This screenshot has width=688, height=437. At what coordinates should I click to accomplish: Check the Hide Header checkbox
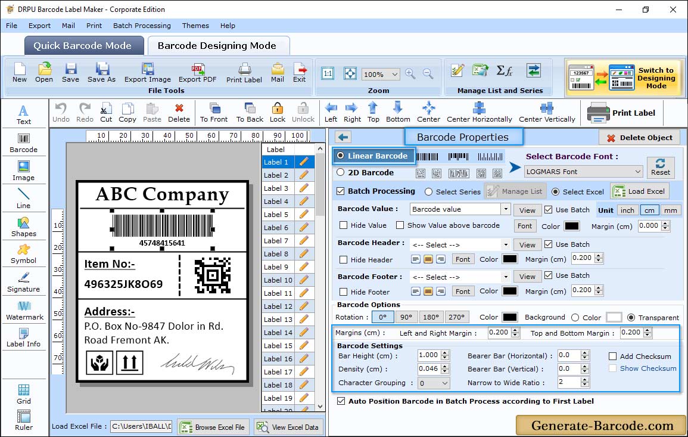tap(344, 260)
